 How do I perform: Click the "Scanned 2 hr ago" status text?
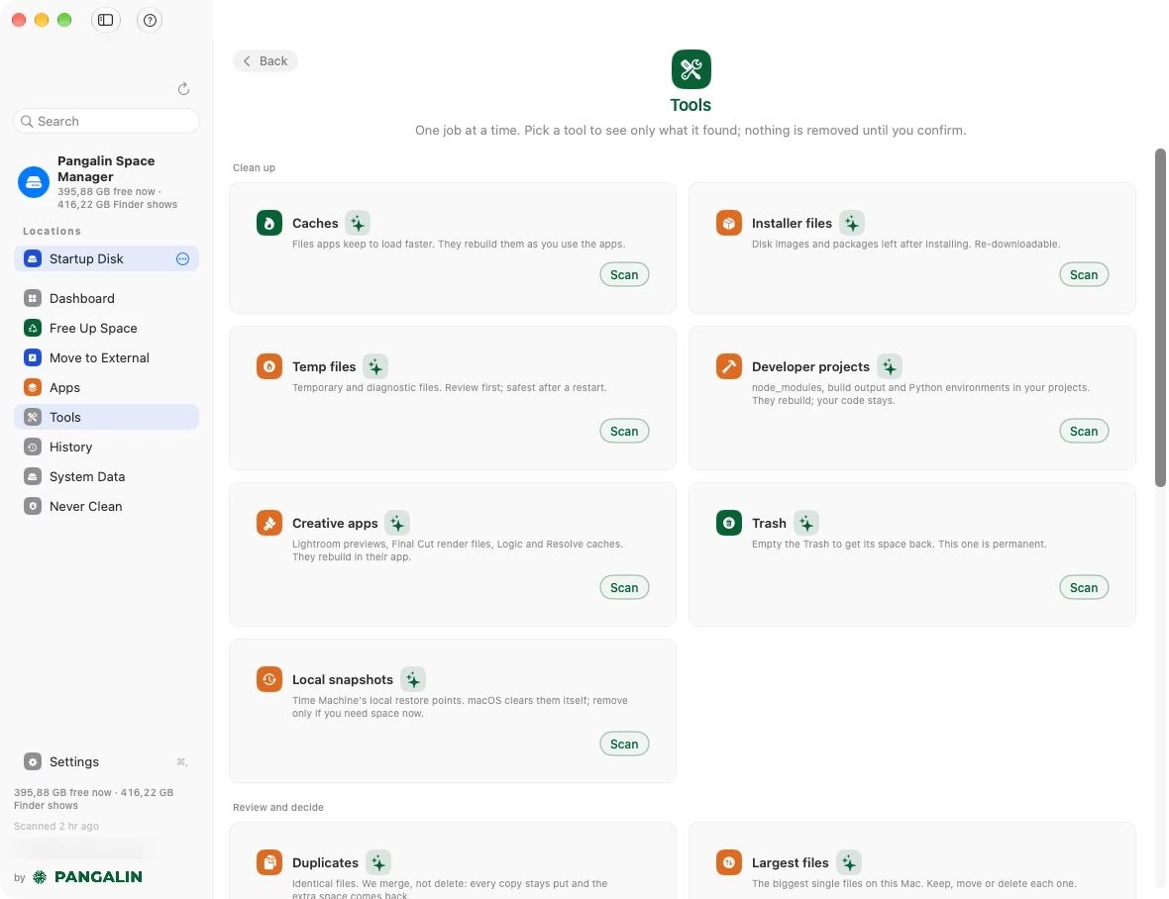click(x=55, y=826)
